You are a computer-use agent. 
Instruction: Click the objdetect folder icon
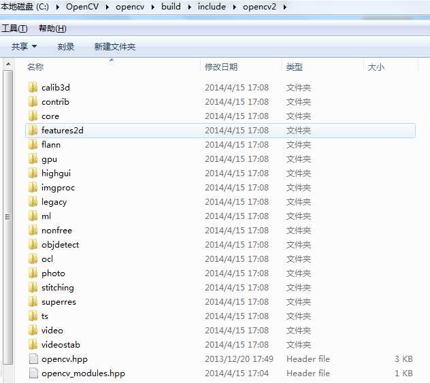pyautogui.click(x=33, y=244)
